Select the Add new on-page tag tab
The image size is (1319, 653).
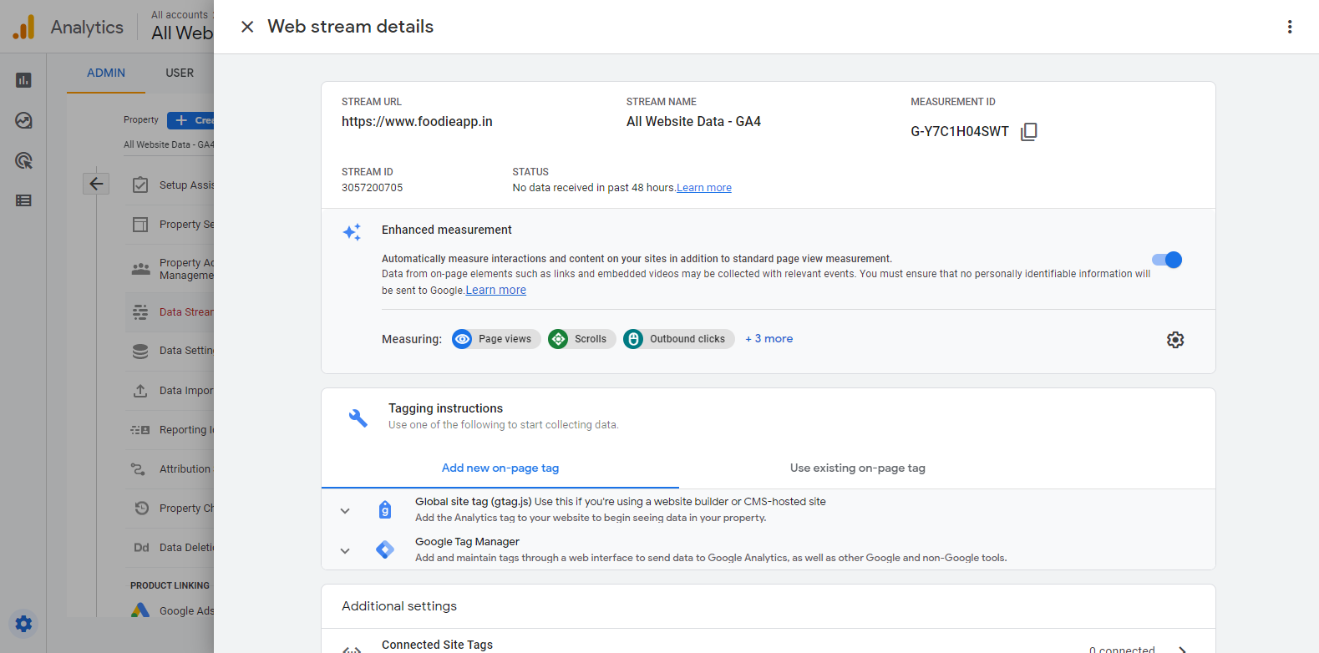coord(500,468)
